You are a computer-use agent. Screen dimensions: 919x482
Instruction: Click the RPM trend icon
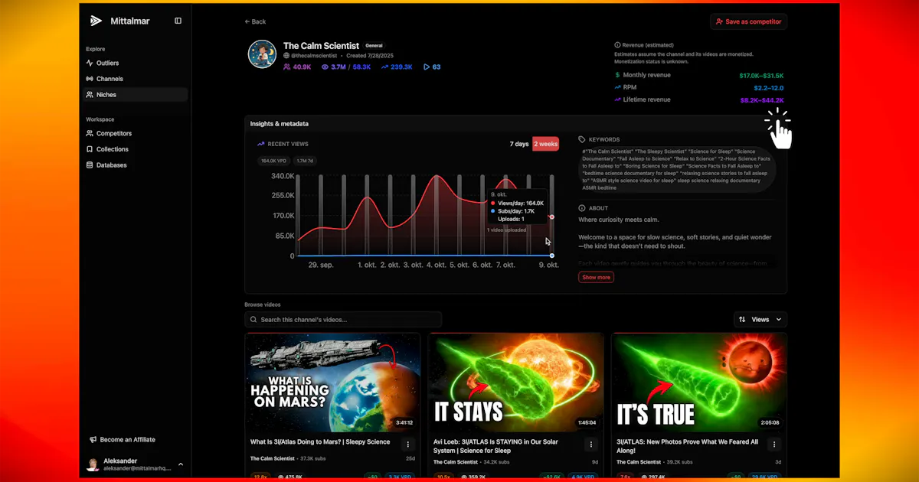pyautogui.click(x=618, y=87)
